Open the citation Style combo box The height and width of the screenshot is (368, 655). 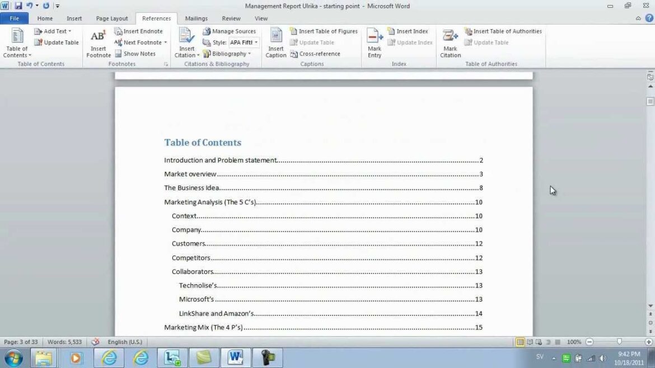[244, 43]
